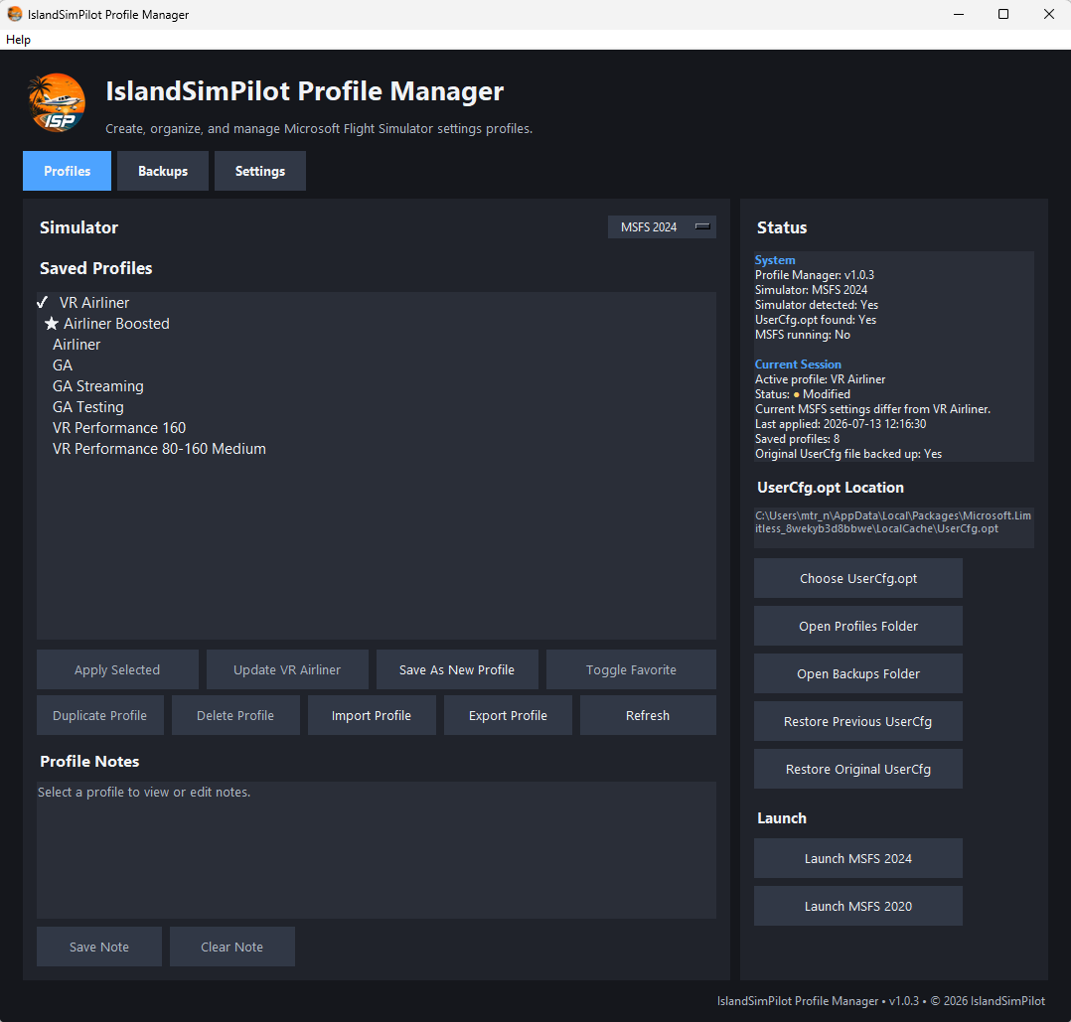Open Backups Folder
The width and height of the screenshot is (1071, 1022).
pos(858,673)
